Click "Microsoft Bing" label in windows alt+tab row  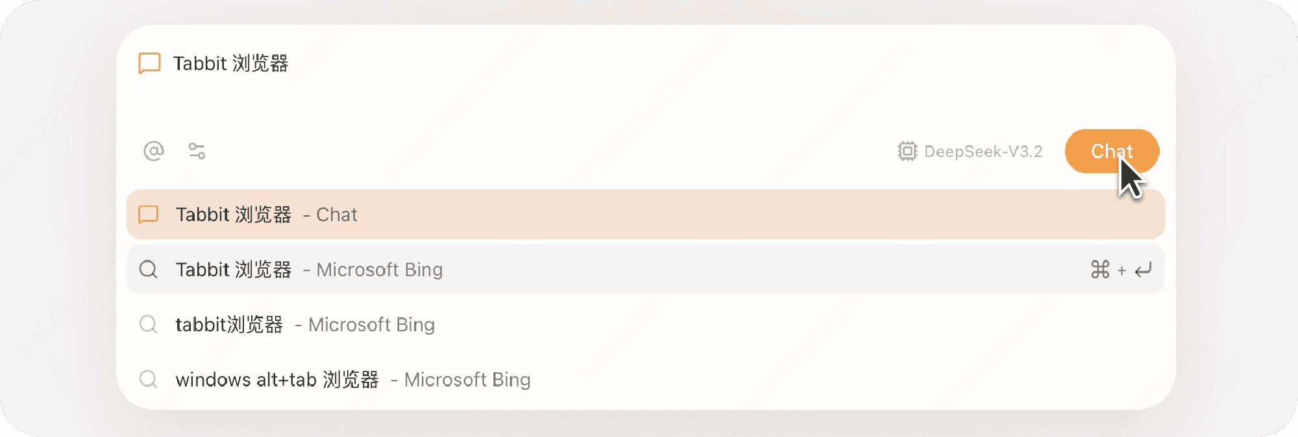point(467,379)
